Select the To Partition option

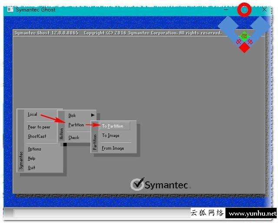[x=115, y=126]
